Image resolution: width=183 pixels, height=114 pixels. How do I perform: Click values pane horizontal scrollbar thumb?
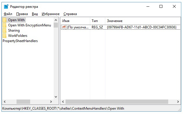pos(117,102)
